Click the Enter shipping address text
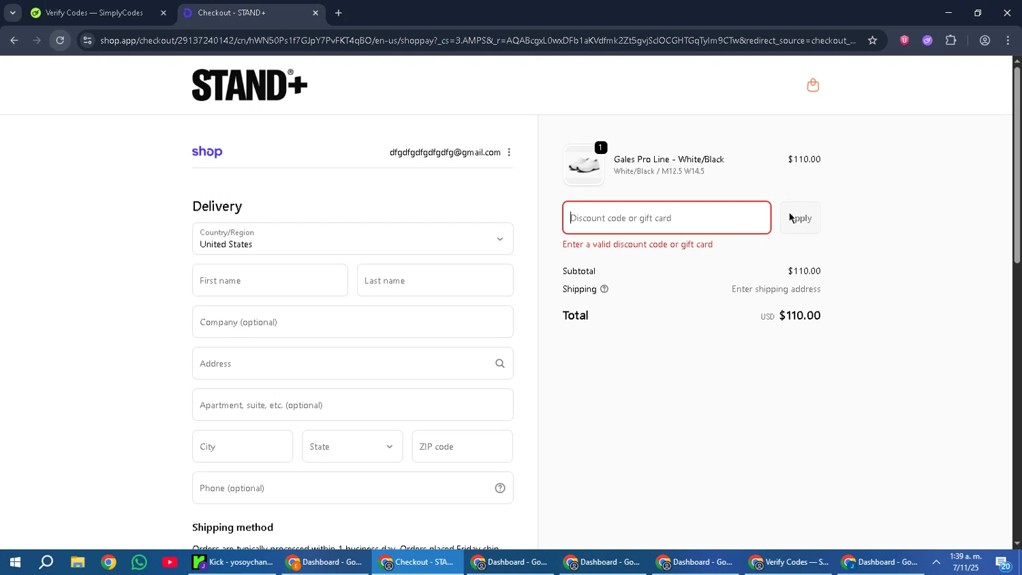Image resolution: width=1022 pixels, height=575 pixels. pyautogui.click(x=776, y=290)
